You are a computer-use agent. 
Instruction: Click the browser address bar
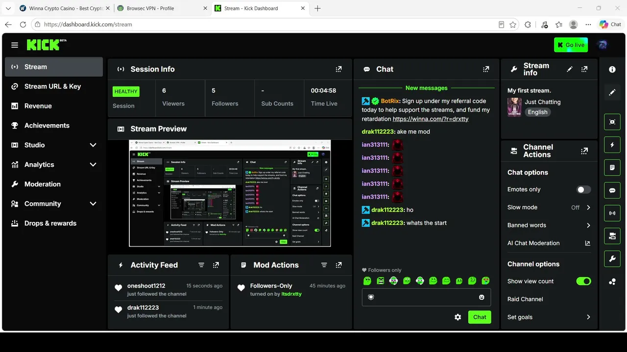265,24
